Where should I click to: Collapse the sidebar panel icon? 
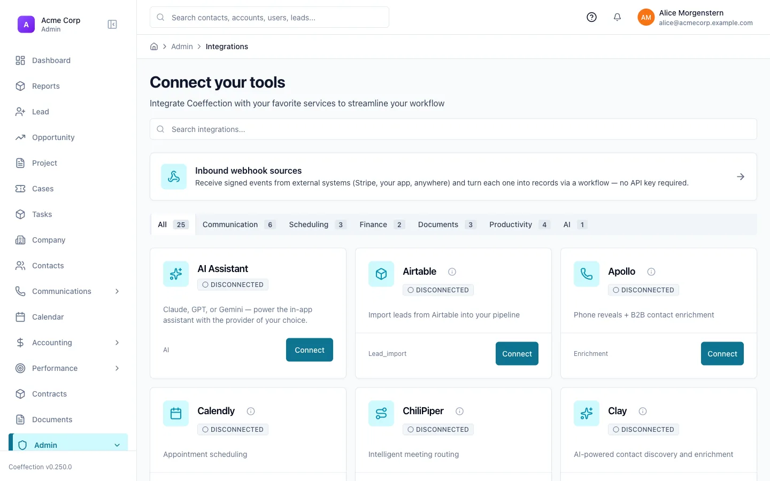[x=112, y=25]
